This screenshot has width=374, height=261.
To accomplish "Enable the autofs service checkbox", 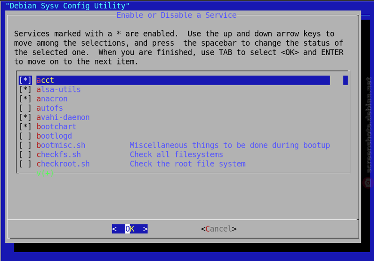I will (x=25, y=108).
